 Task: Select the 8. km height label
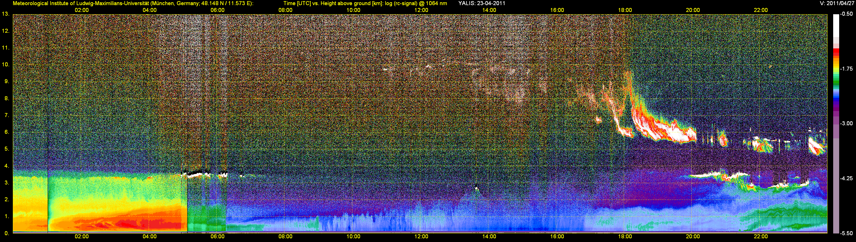point(7,98)
